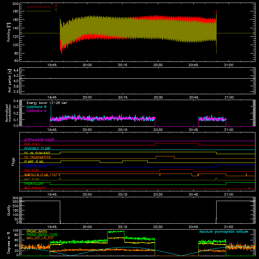Click the red X legend label in Pointing plot
This screenshot has width=259, height=259.
[56, 6]
